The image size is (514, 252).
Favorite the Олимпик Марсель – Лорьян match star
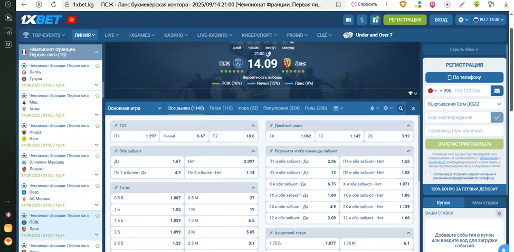pos(97,156)
